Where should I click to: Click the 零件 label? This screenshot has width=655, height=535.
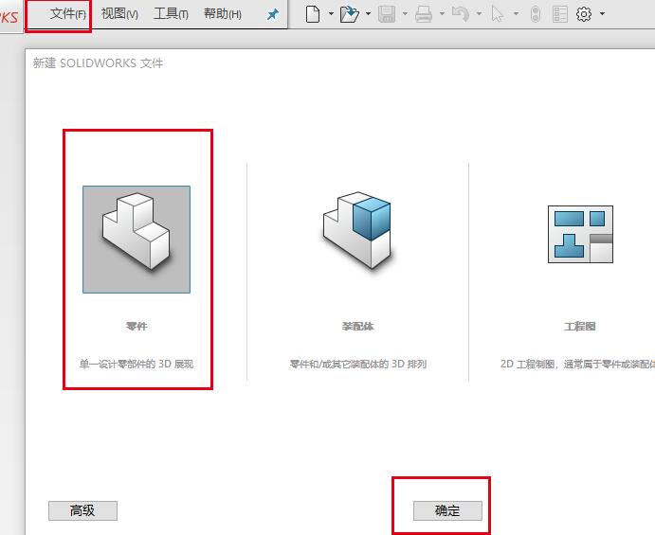(x=136, y=327)
